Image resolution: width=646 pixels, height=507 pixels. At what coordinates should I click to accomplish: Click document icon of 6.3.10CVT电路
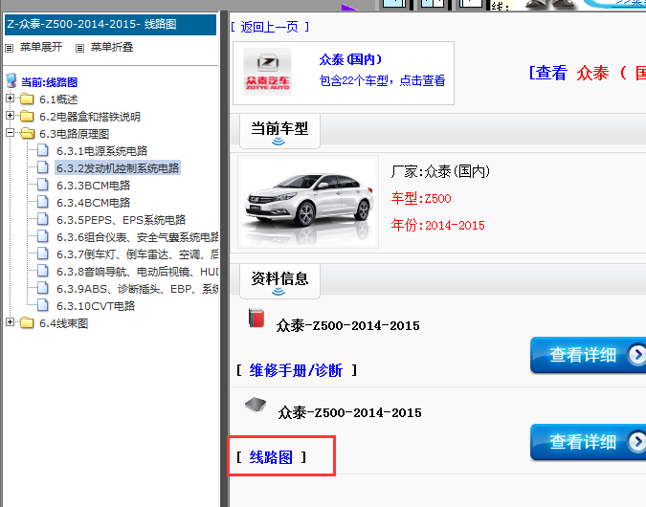[x=42, y=305]
